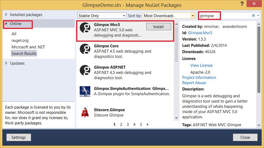264x148 pixels.
Task: Go to results page 3
Action: click(127, 124)
